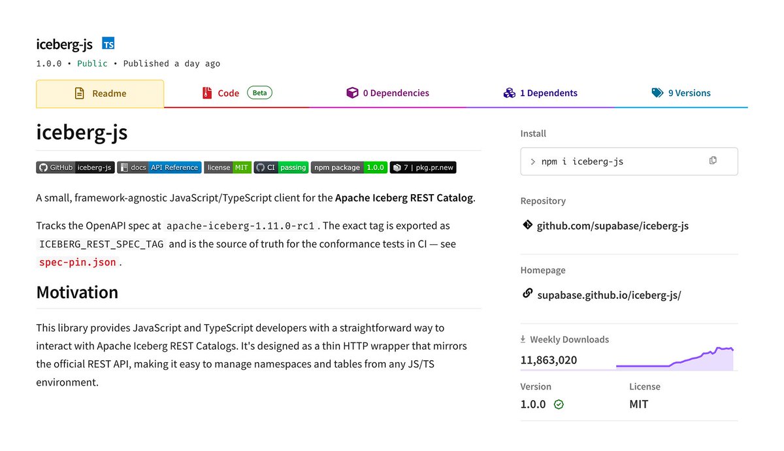Image resolution: width=784 pixels, height=451 pixels.
Task: Open supabase.github.io/iceberg-js homepage link
Action: tap(609, 295)
